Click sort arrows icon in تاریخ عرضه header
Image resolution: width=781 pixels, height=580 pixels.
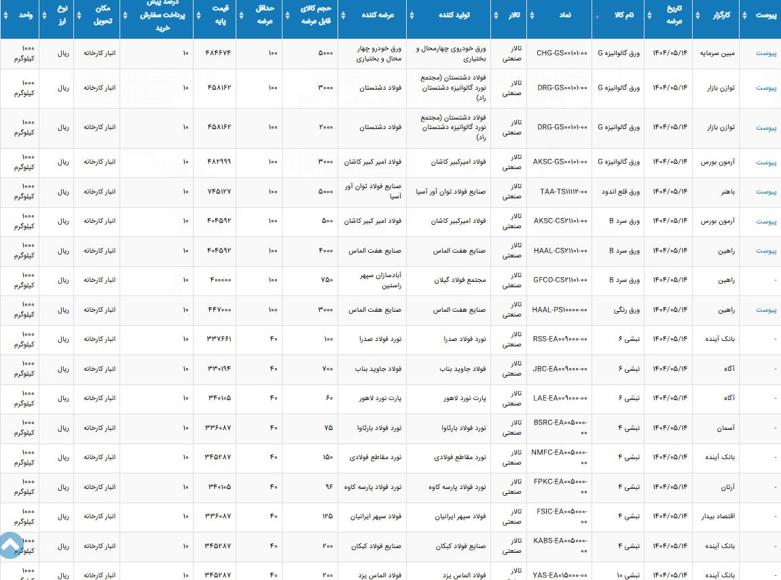point(649,16)
